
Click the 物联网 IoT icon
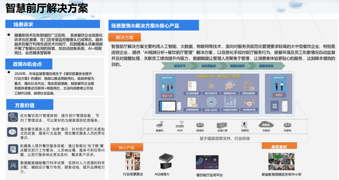coord(244,124)
